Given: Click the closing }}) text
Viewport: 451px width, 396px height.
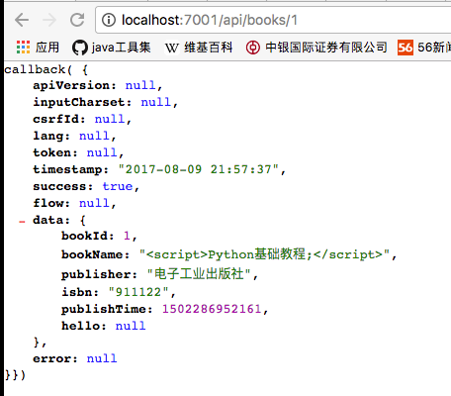Looking at the screenshot, I should click(x=15, y=375).
